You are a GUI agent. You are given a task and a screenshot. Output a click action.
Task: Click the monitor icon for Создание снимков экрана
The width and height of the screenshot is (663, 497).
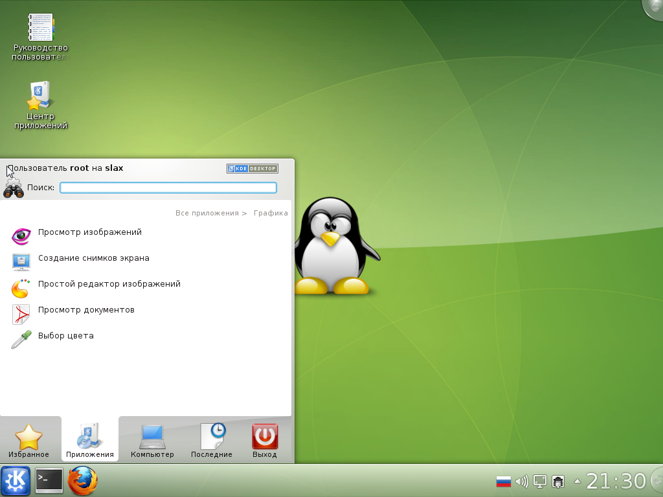click(x=21, y=261)
